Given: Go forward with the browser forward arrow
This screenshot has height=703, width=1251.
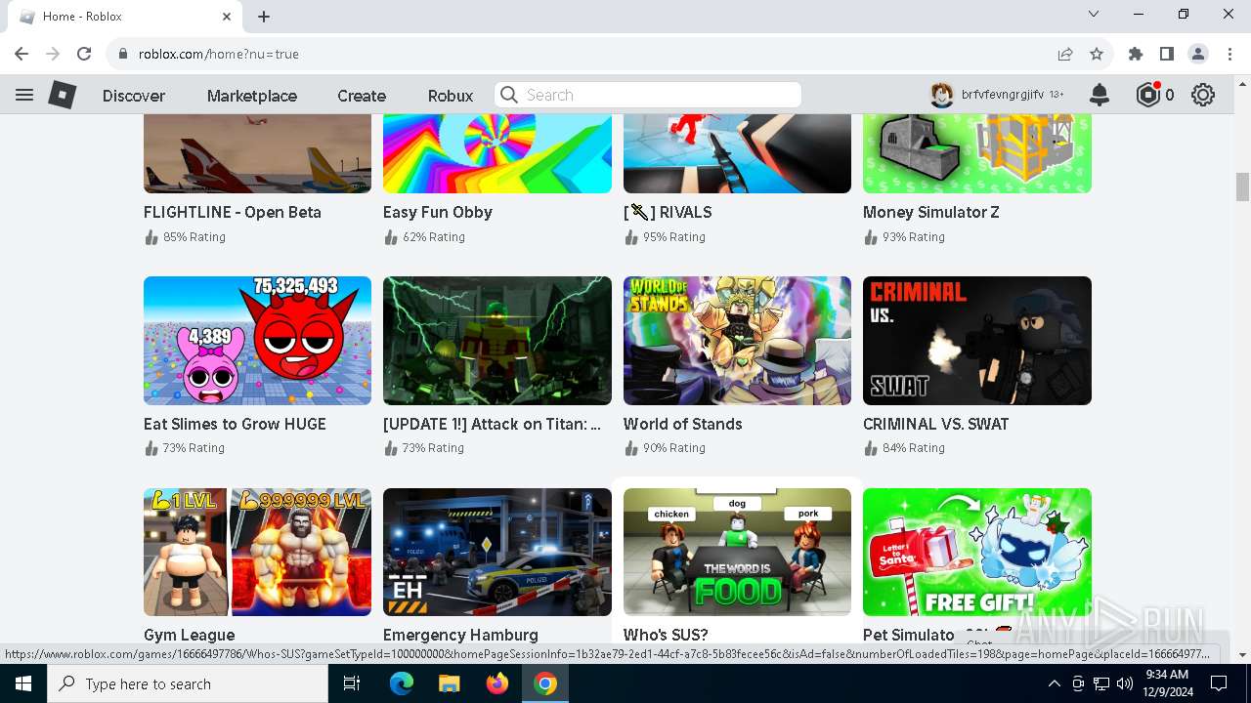Looking at the screenshot, I should tap(53, 54).
